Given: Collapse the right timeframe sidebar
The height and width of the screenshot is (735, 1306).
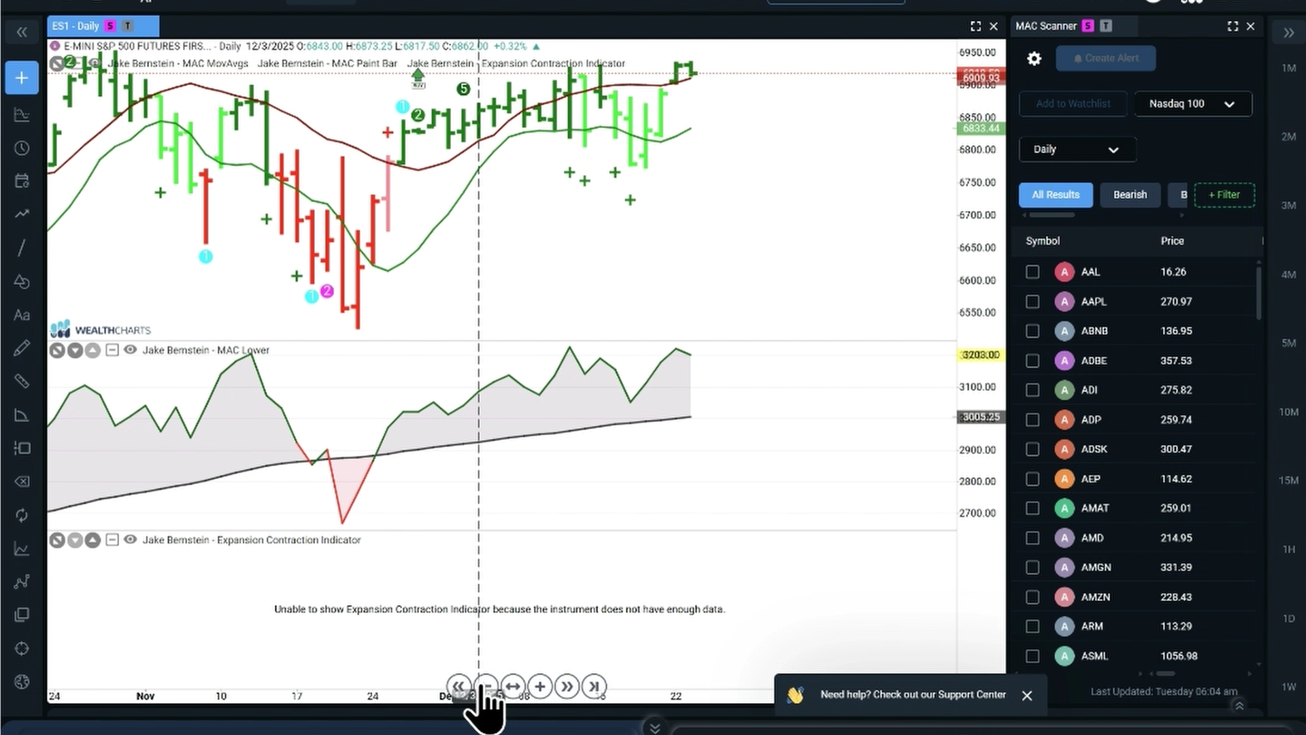Looking at the screenshot, I should click(1288, 33).
